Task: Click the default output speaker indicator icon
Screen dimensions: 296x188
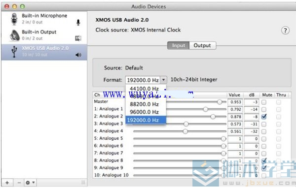Action: click(78, 55)
